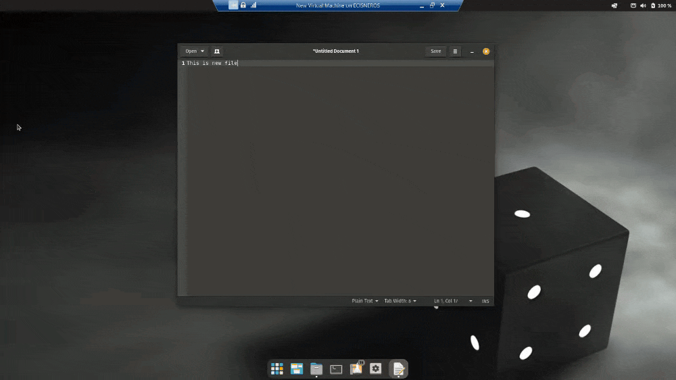Open the applications grid in the dock
This screenshot has height=380, width=676.
(277, 369)
